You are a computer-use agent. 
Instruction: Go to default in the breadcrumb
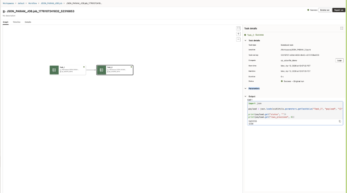pos(21,3)
